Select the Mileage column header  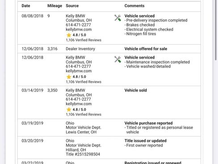(x=54, y=6)
